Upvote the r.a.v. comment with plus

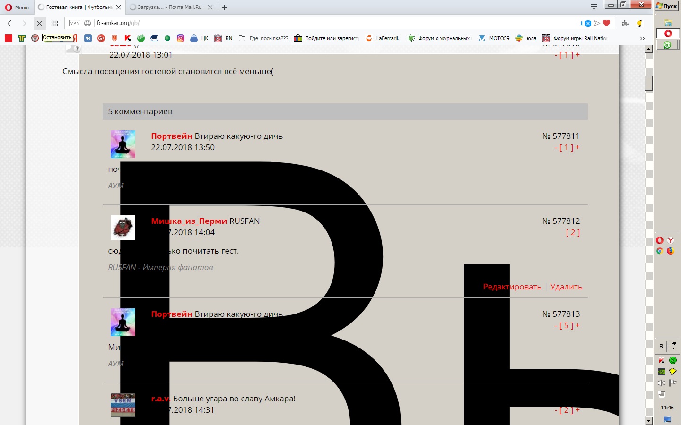tap(577, 410)
